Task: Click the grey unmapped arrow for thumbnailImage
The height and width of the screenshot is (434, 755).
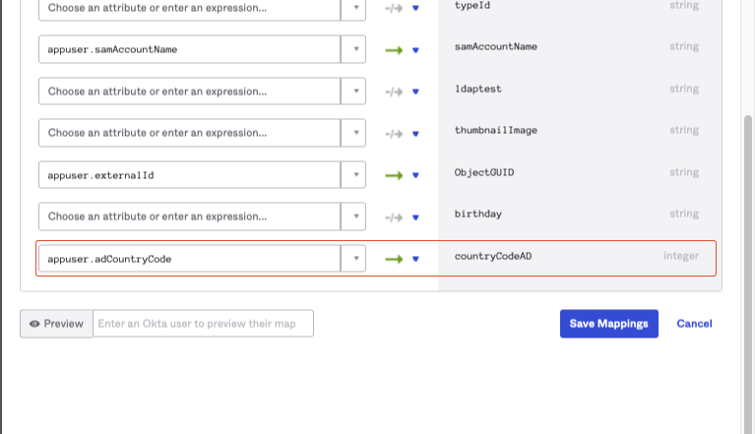Action: point(394,133)
